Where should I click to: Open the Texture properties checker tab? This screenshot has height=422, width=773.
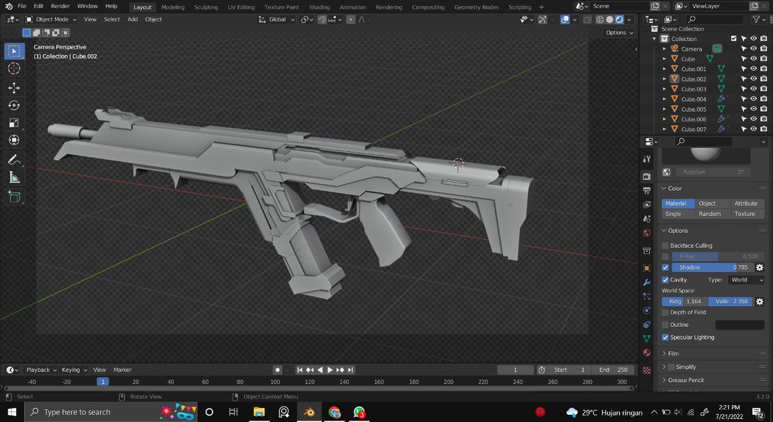tap(647, 371)
